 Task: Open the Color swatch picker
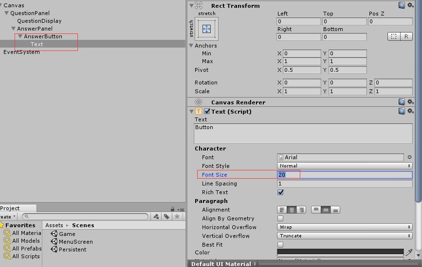point(340,252)
